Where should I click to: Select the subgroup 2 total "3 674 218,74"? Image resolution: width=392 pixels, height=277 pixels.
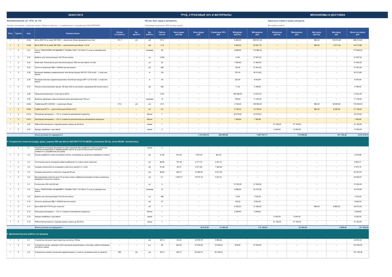[x=363, y=135]
